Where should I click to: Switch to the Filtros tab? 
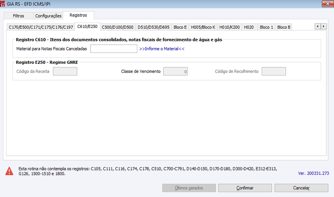click(x=18, y=16)
